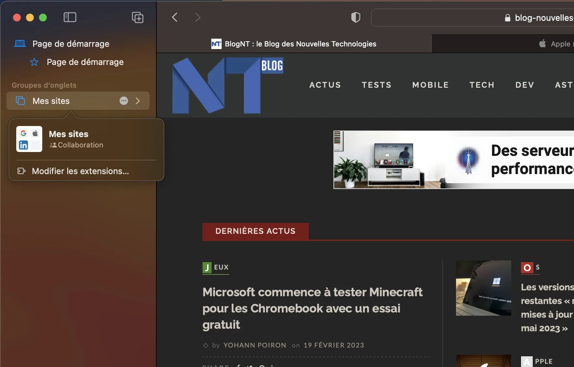Click the tab group icon beside Mes sites
574x367 pixels.
[20, 101]
